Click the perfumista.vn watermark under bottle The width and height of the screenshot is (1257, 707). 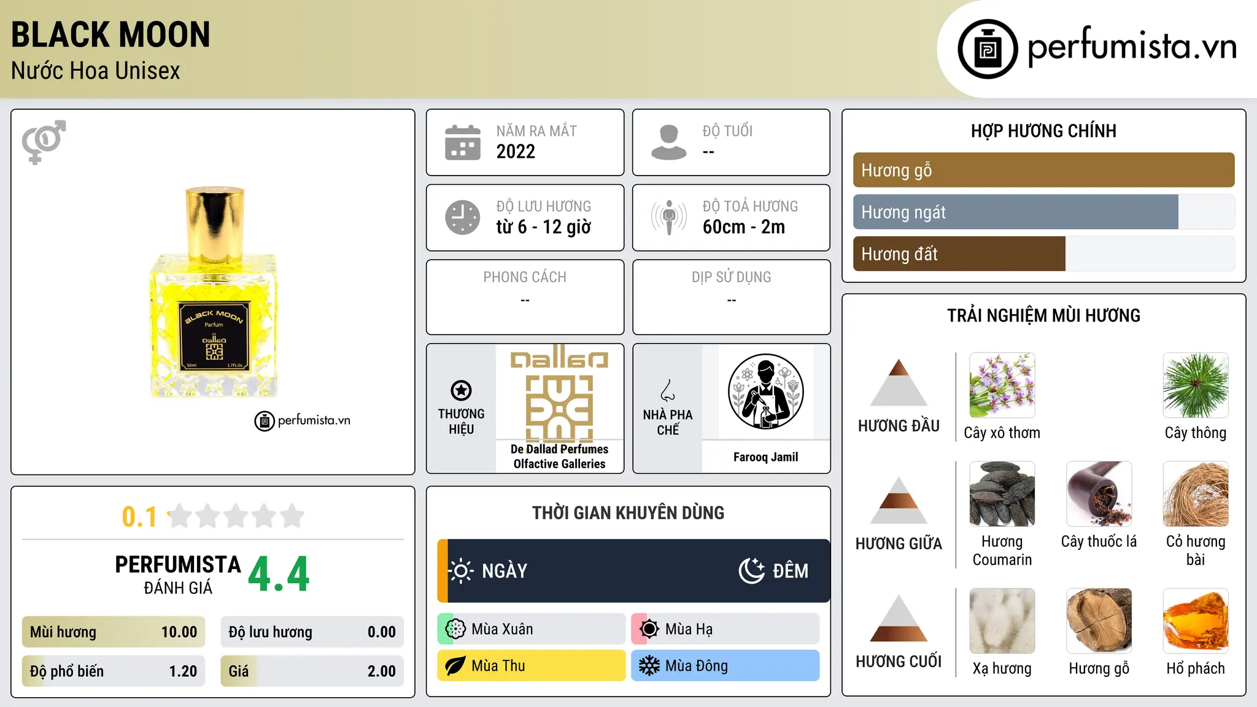click(x=302, y=421)
